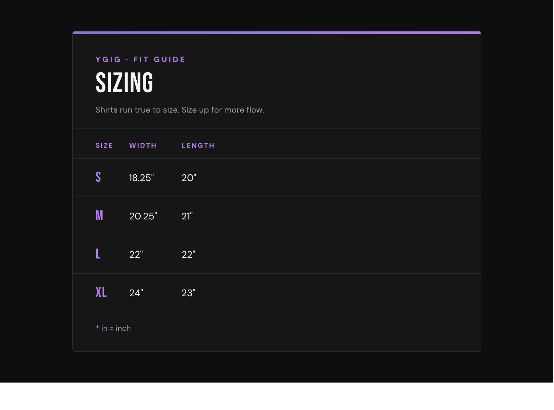The height and width of the screenshot is (410, 554).
Task: Click the L row 22" length value
Action: point(188,255)
